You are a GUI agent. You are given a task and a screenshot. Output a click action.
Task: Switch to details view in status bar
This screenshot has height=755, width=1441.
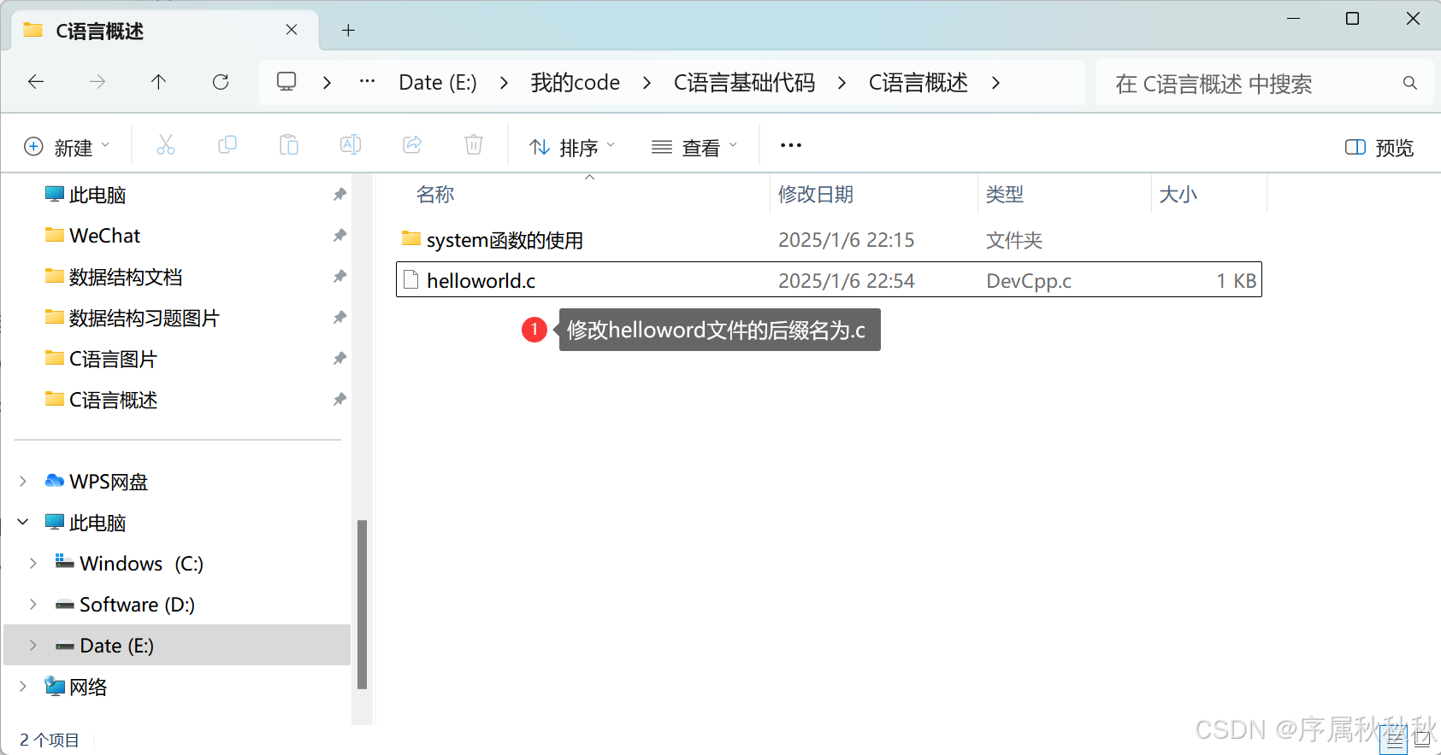1395,740
